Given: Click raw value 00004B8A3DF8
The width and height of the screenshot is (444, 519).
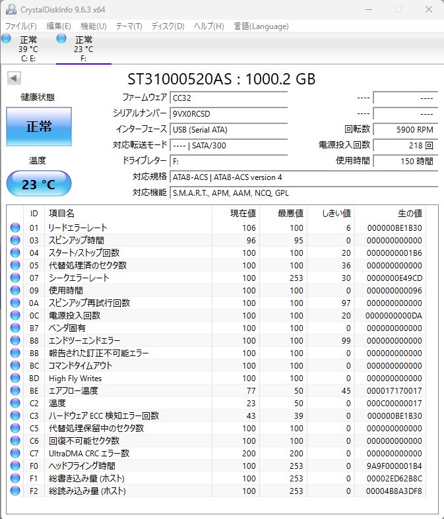Looking at the screenshot, I should coord(394,491).
